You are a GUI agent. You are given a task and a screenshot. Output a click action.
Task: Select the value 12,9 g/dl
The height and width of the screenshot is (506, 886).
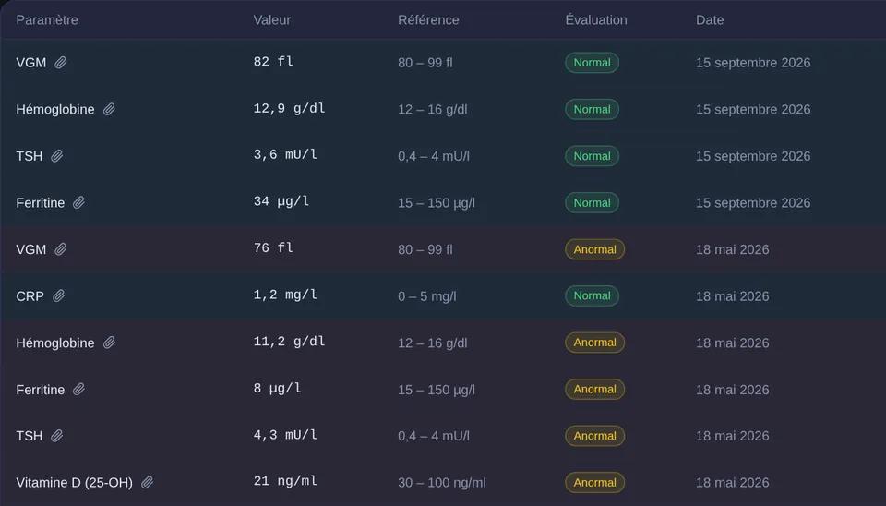tap(289, 109)
